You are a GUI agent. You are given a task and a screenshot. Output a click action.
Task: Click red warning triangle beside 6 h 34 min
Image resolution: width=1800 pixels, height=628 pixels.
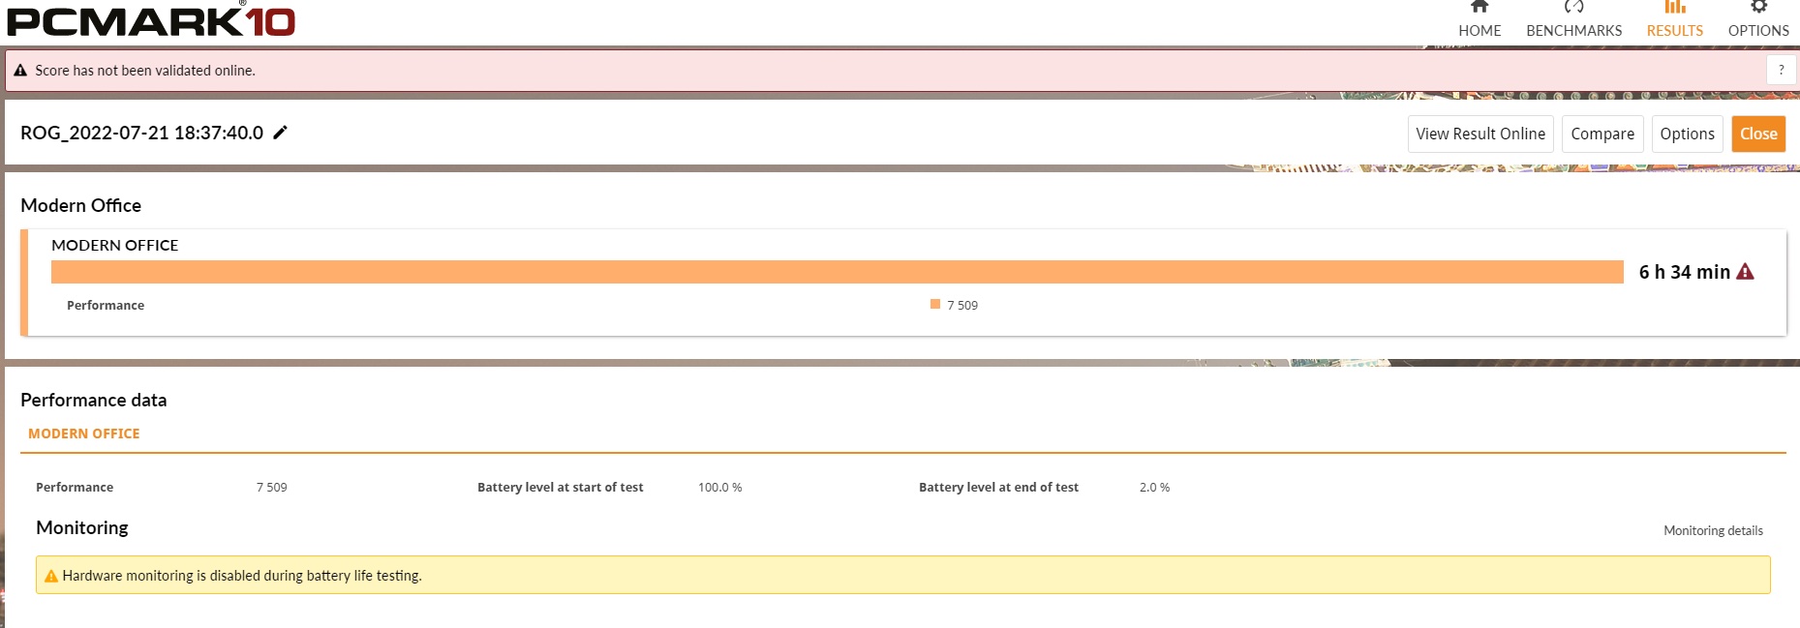click(x=1745, y=272)
